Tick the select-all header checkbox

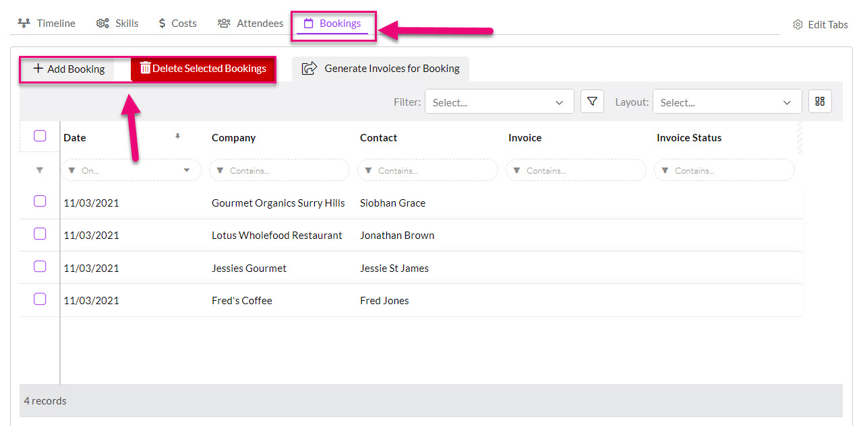40,136
